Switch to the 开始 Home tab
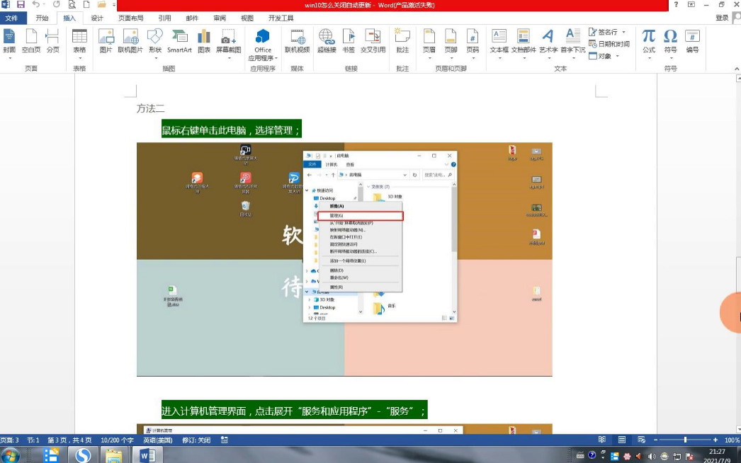Image resolution: width=741 pixels, height=463 pixels. coord(42,18)
